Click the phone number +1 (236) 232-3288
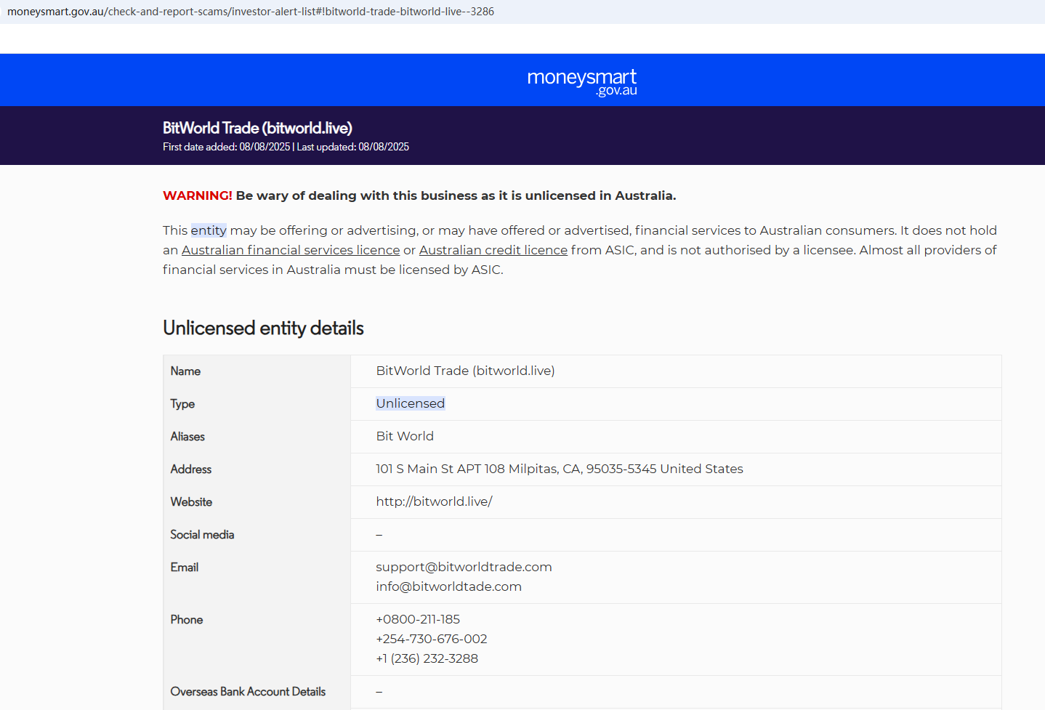This screenshot has width=1045, height=710. coord(427,658)
